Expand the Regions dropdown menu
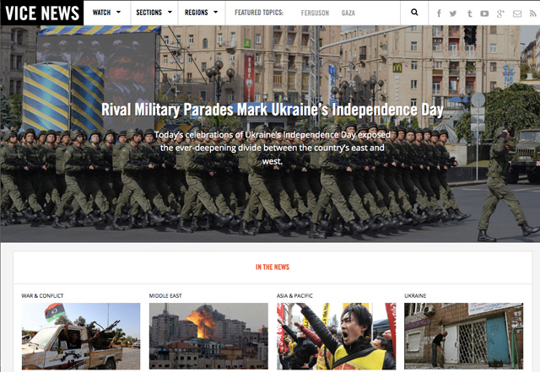The height and width of the screenshot is (372, 540). pyautogui.click(x=201, y=13)
